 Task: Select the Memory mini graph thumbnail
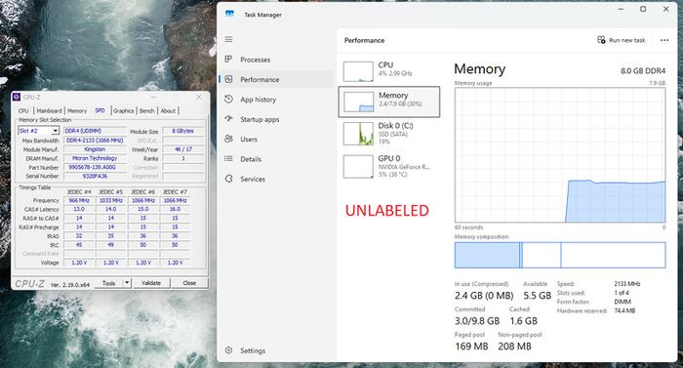(358, 102)
